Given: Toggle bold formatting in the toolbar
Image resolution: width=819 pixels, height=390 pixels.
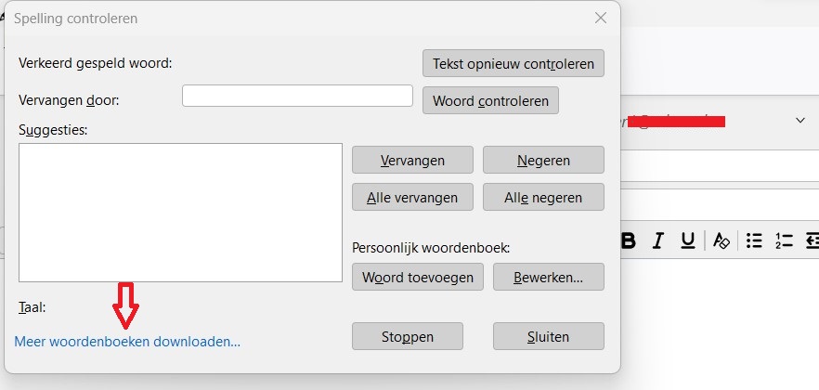Looking at the screenshot, I should pyautogui.click(x=629, y=240).
